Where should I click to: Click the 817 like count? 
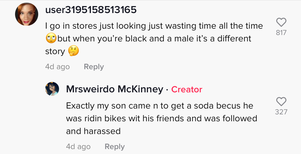(x=281, y=33)
